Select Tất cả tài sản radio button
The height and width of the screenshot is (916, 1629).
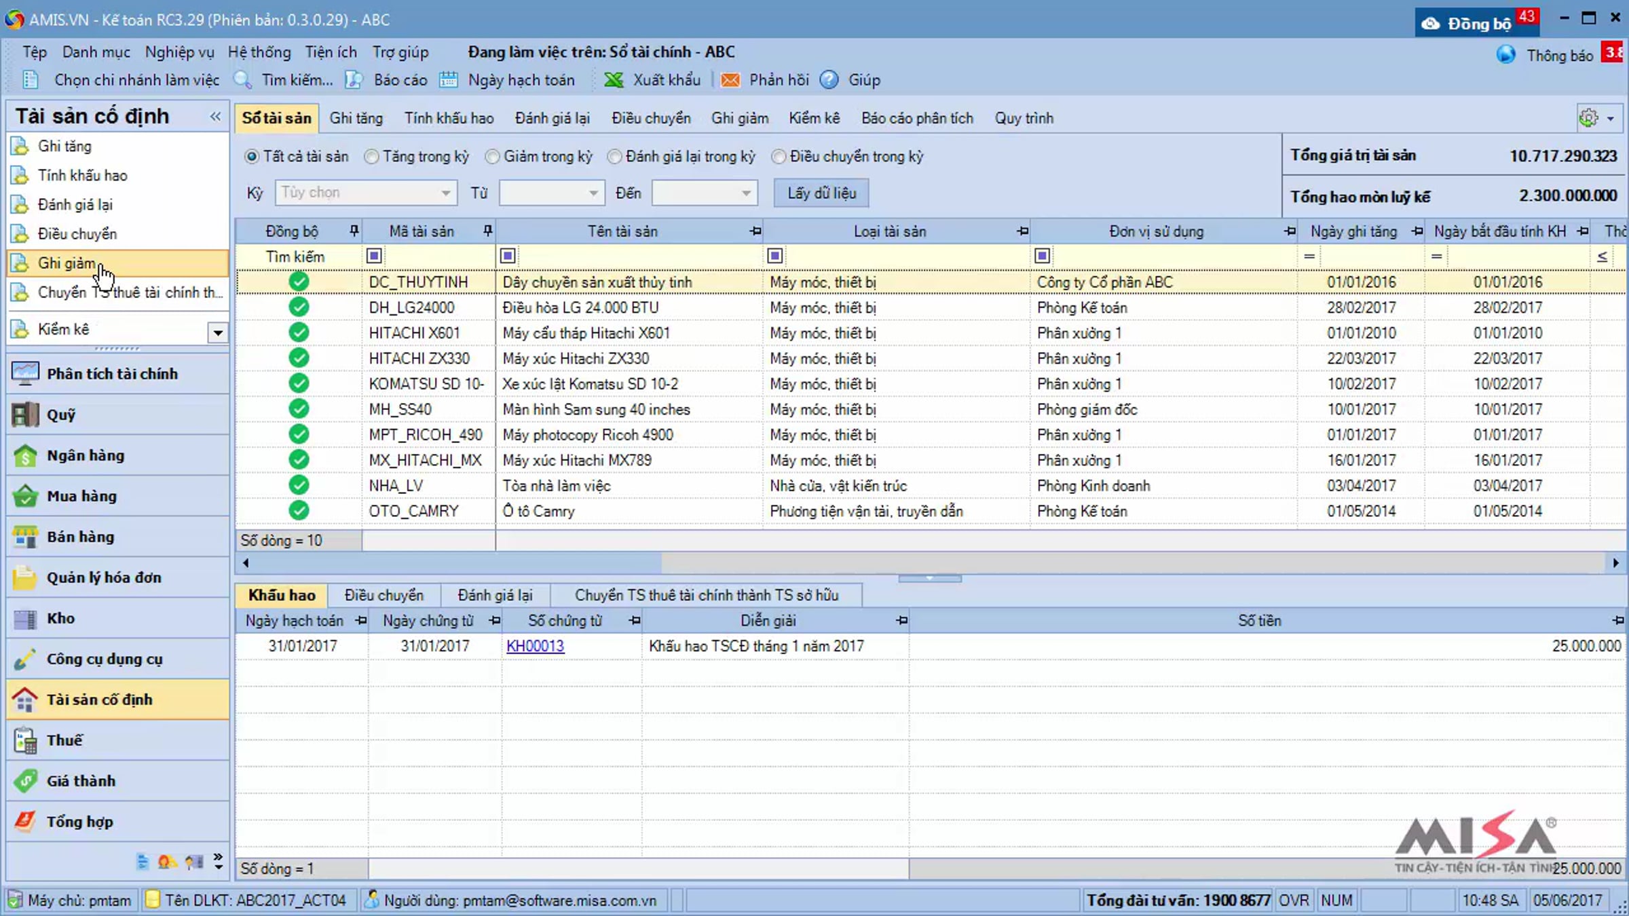pos(252,157)
